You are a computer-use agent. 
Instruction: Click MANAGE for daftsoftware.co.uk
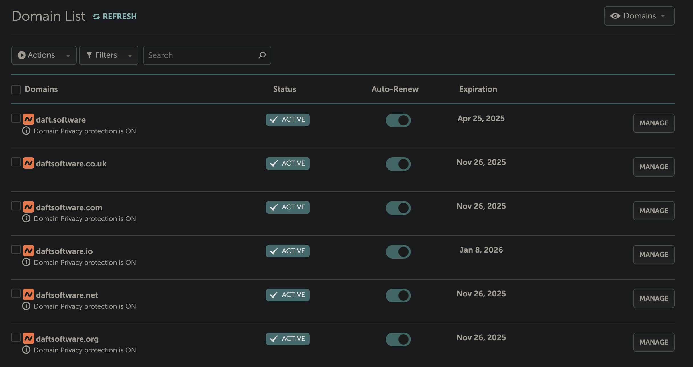tap(654, 167)
